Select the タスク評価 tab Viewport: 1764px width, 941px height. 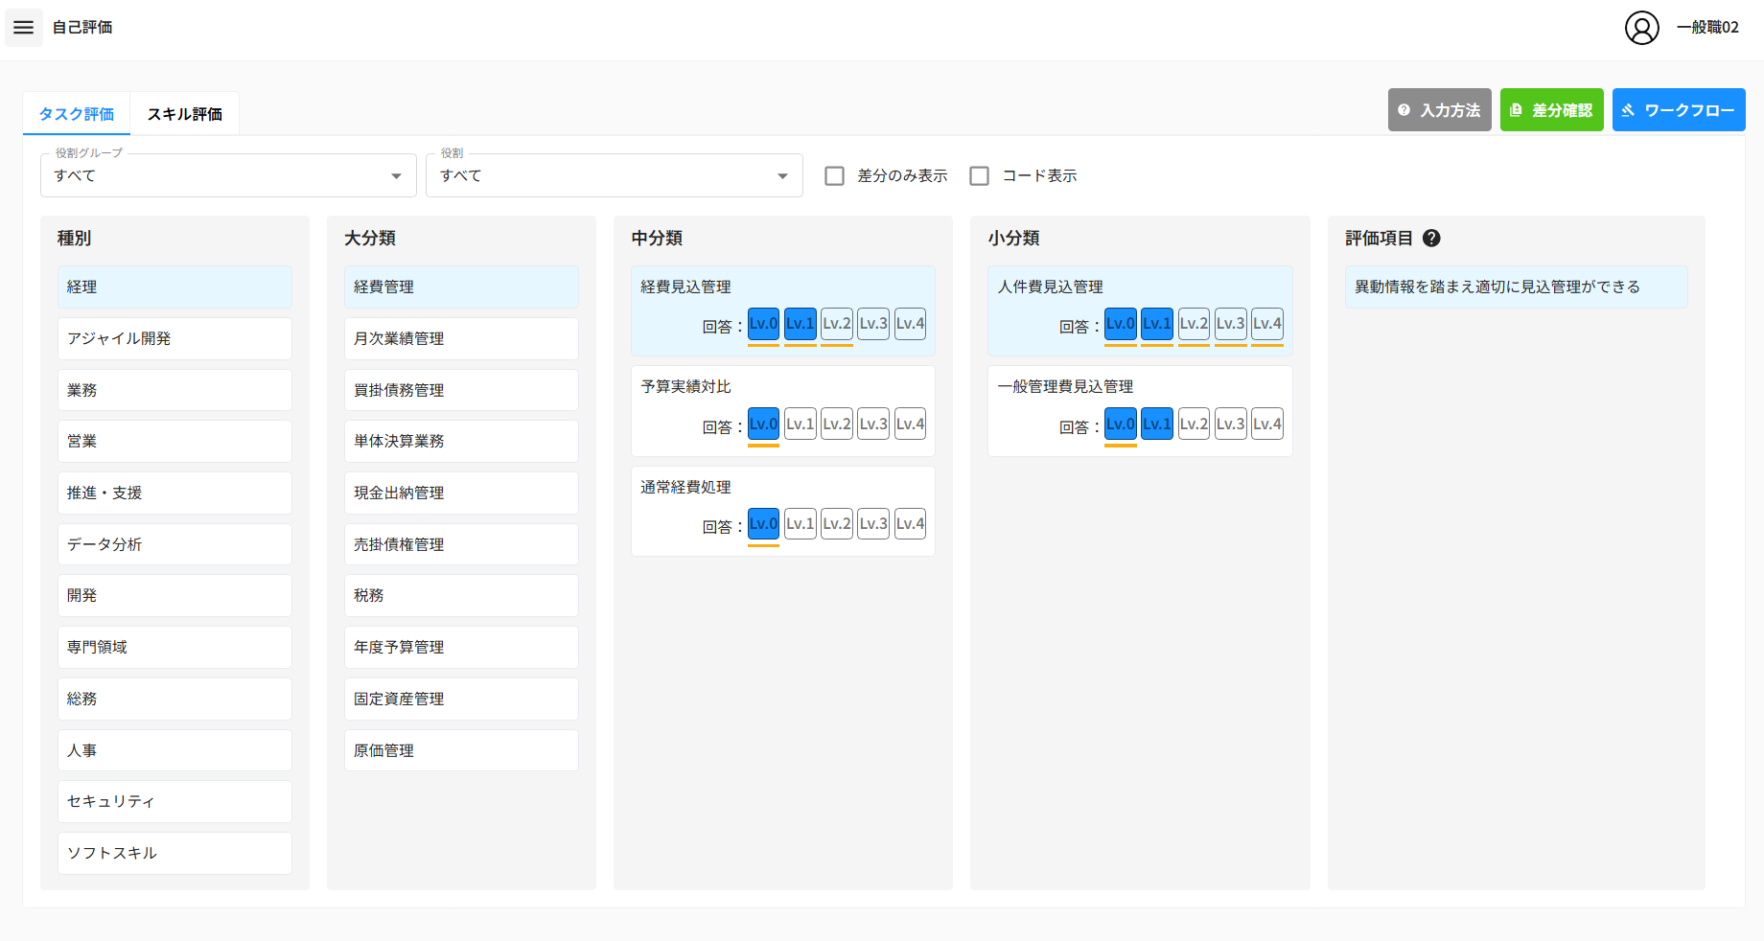pyautogui.click(x=77, y=114)
